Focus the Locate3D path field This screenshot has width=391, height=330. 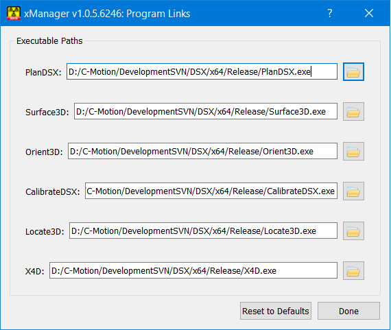(x=203, y=231)
